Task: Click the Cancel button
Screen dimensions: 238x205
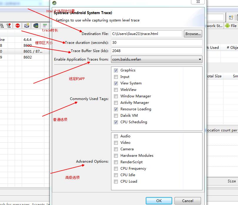Action: pyautogui.click(x=187, y=201)
